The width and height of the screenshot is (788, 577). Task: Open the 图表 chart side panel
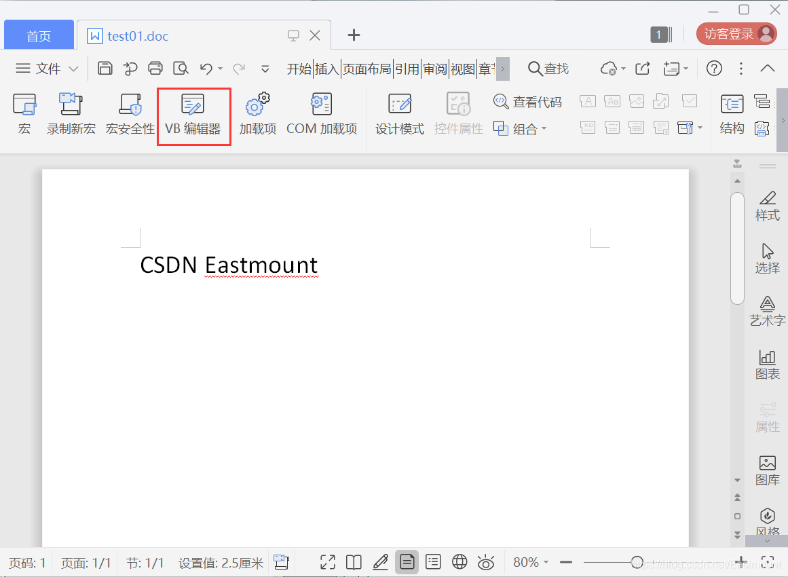[x=768, y=365]
